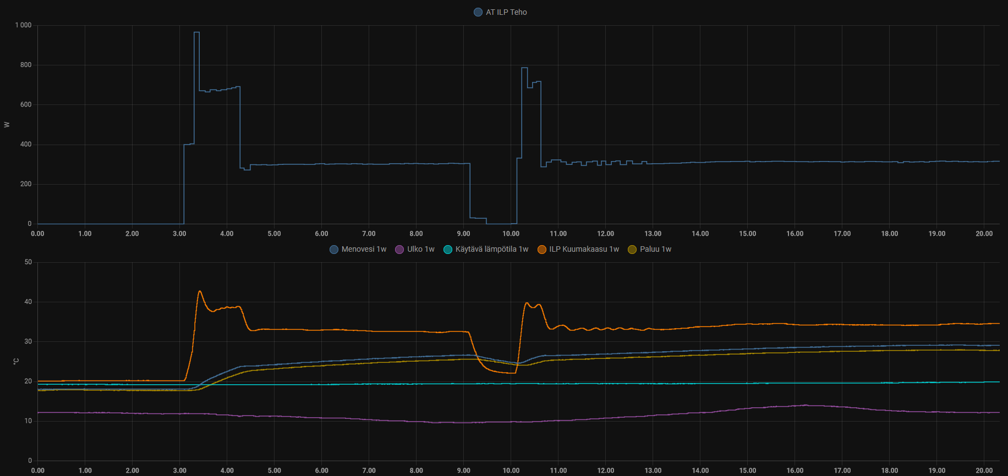This screenshot has height=476, width=1008.
Task: Click the cyan Käytävä lämpötila legend circle
Action: 448,250
